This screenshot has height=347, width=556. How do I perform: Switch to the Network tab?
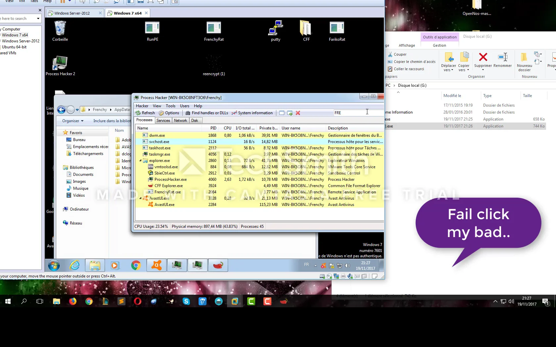point(180,121)
